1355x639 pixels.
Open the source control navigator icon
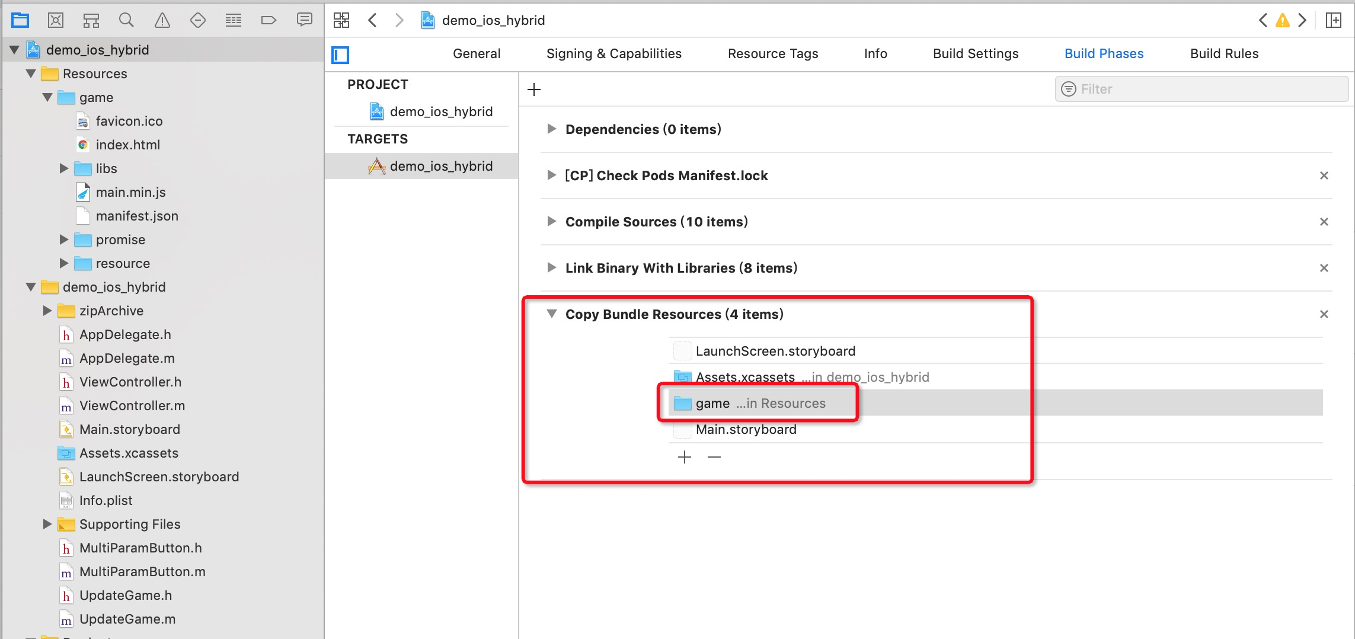[x=55, y=21]
